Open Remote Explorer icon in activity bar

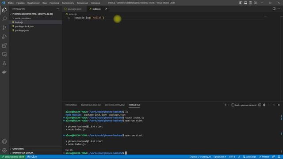[4, 54]
